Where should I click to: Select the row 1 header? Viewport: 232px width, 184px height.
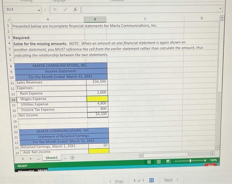[8, 26]
